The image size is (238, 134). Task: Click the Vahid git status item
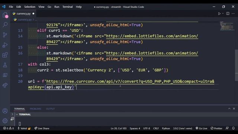(24, 128)
